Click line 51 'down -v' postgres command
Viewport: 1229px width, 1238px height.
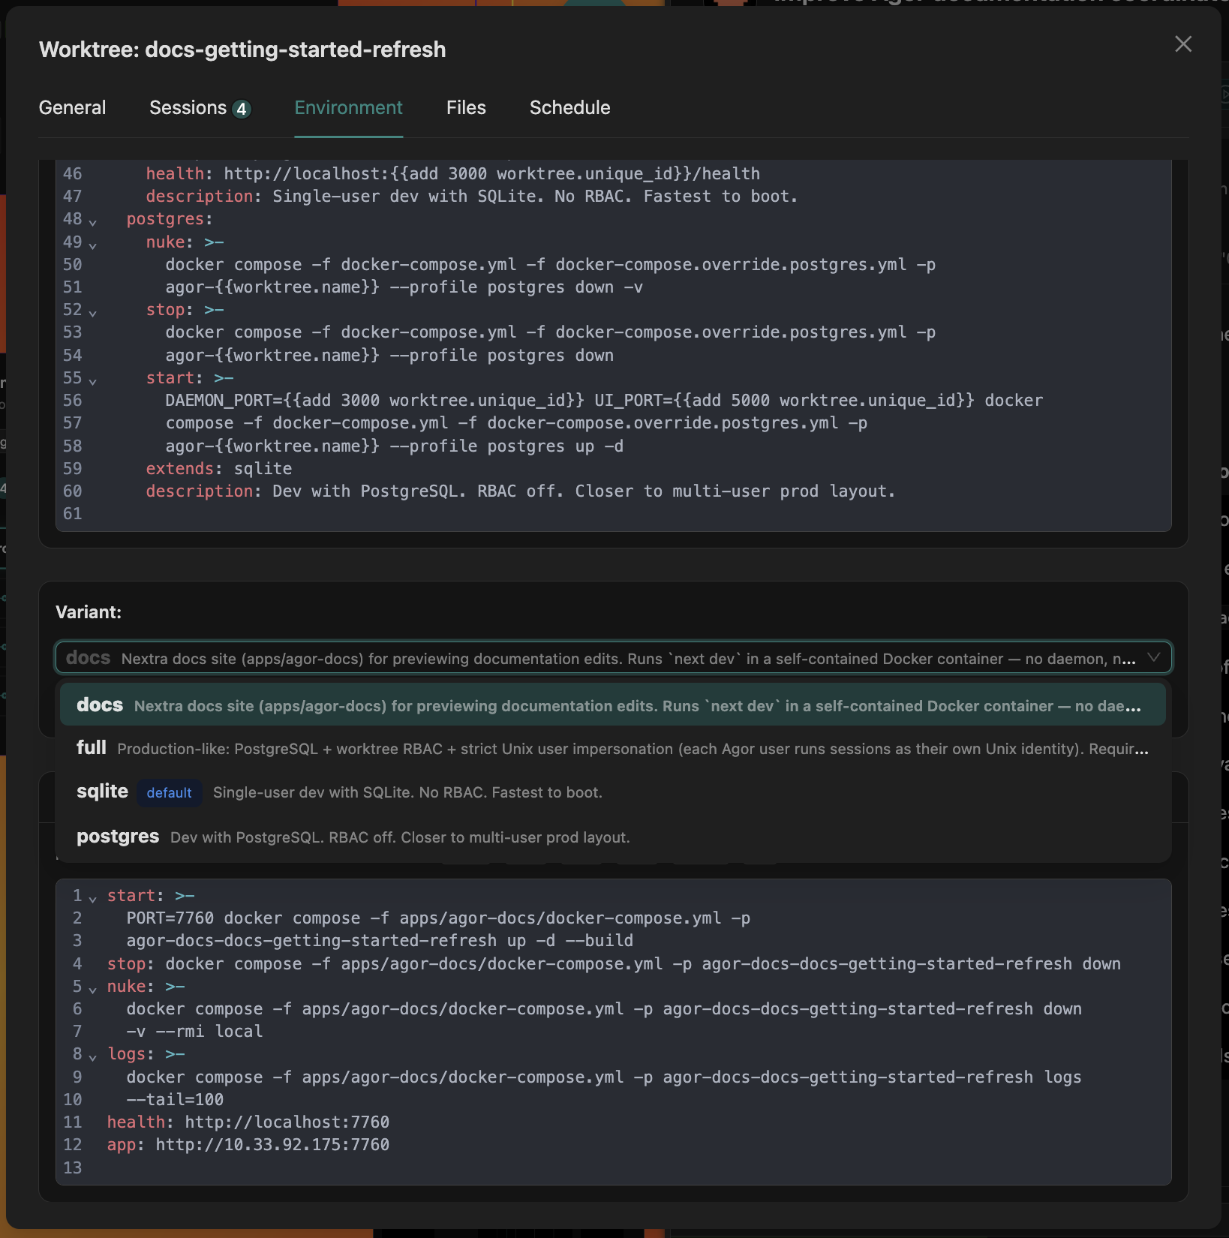coord(404,287)
